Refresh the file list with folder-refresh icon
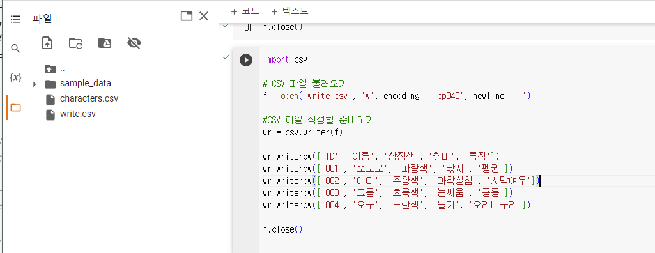 coord(75,43)
